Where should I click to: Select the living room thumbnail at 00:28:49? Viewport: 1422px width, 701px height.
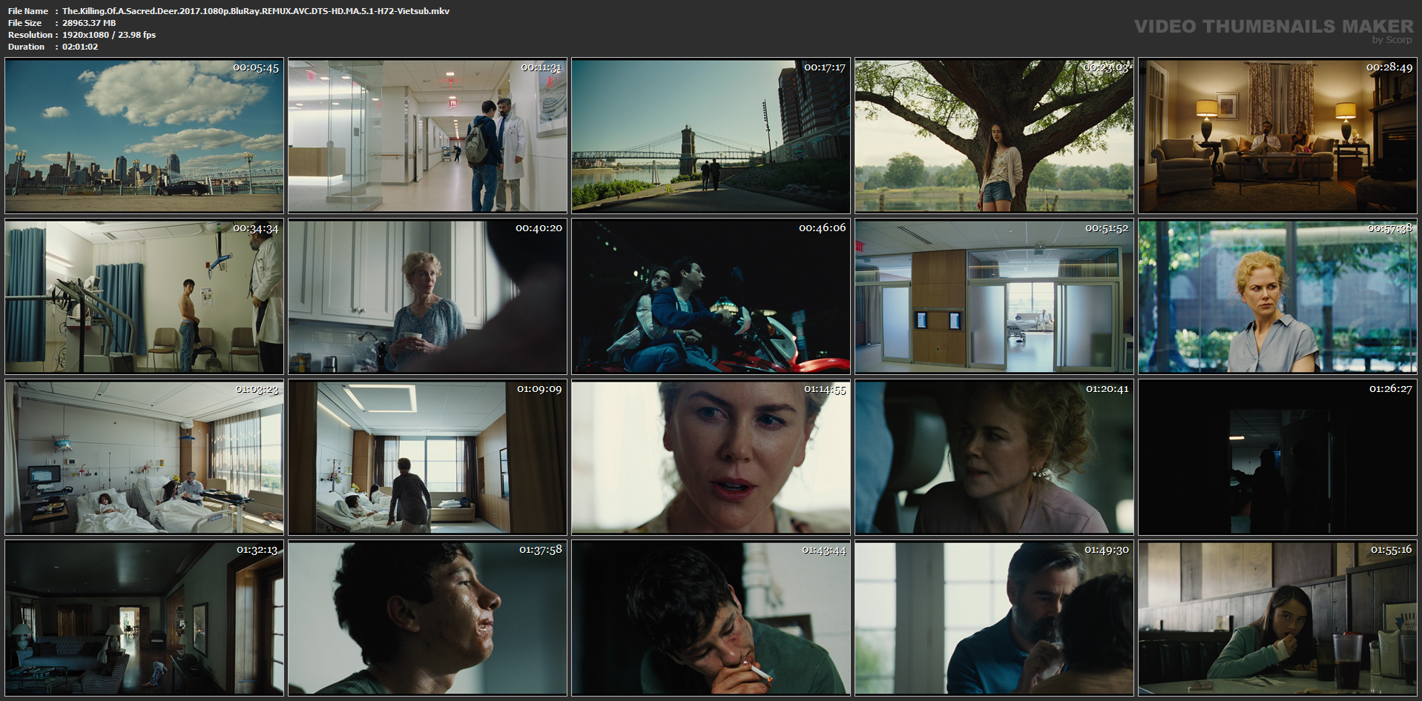pos(1277,136)
